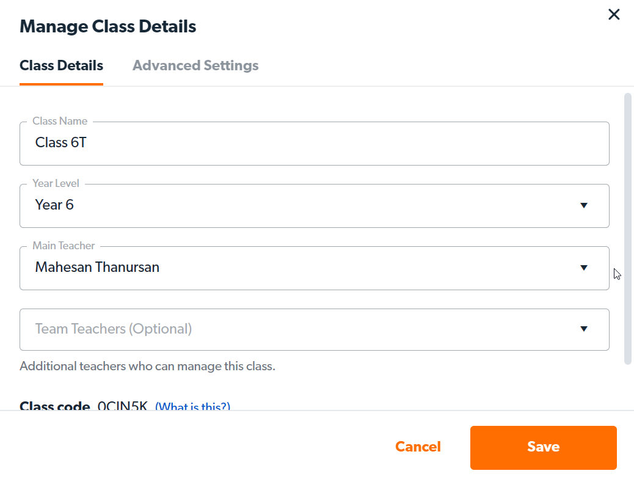Click the Class Name input containing Class 6T

coord(314,144)
